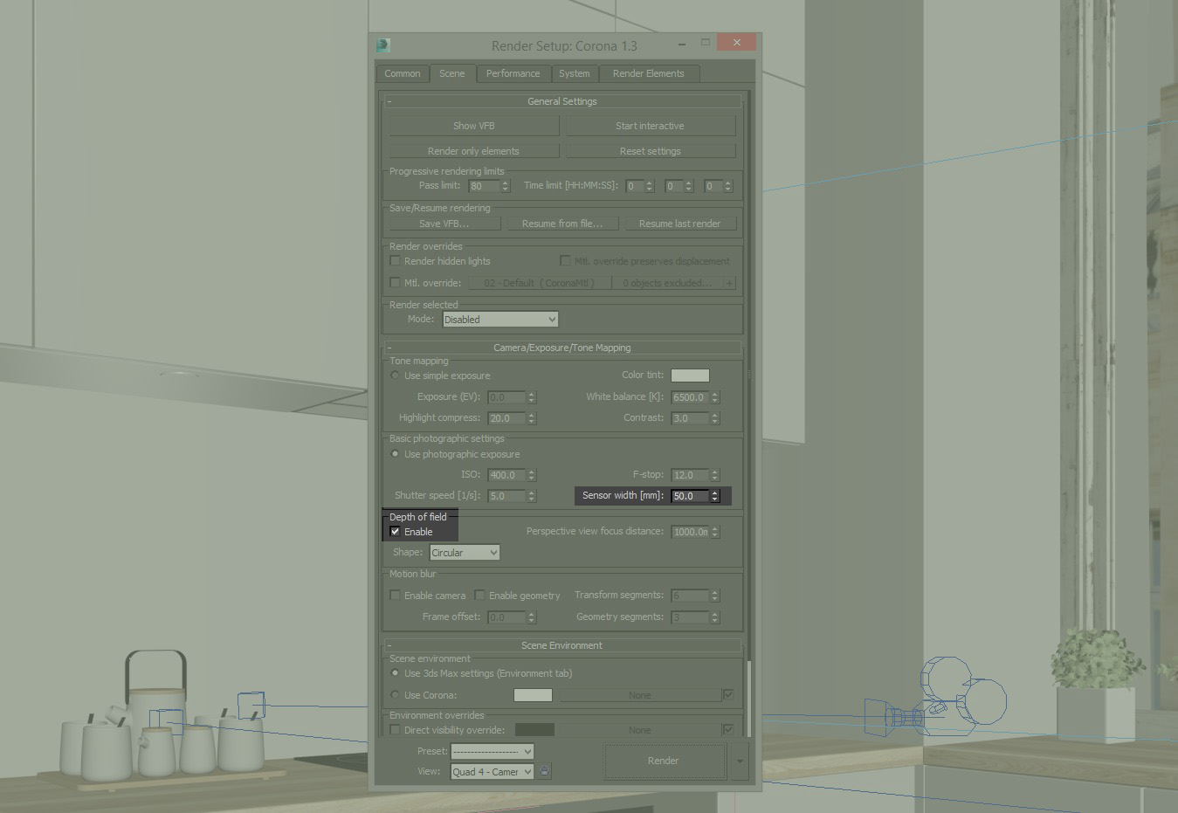Toggle Direct visibility override map enable checkbox

pos(728,729)
